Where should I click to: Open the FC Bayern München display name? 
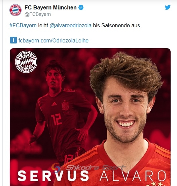tap(50, 8)
